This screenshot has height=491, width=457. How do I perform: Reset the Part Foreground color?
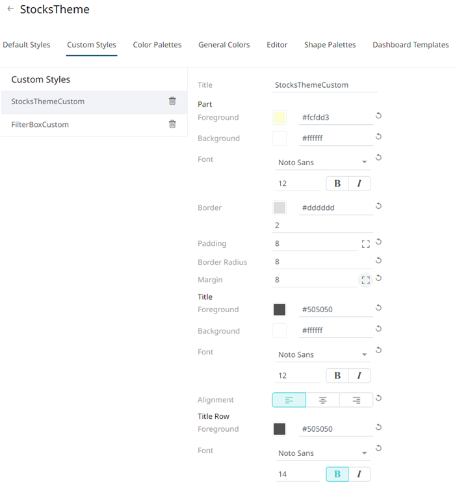pos(378,116)
